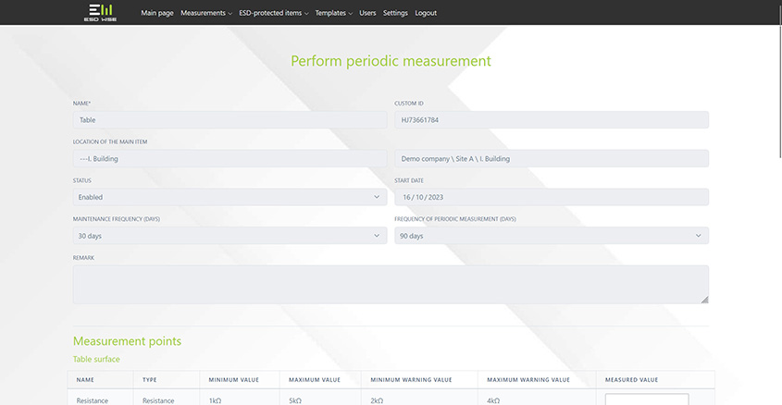Click inside the Remark text area

click(x=391, y=284)
